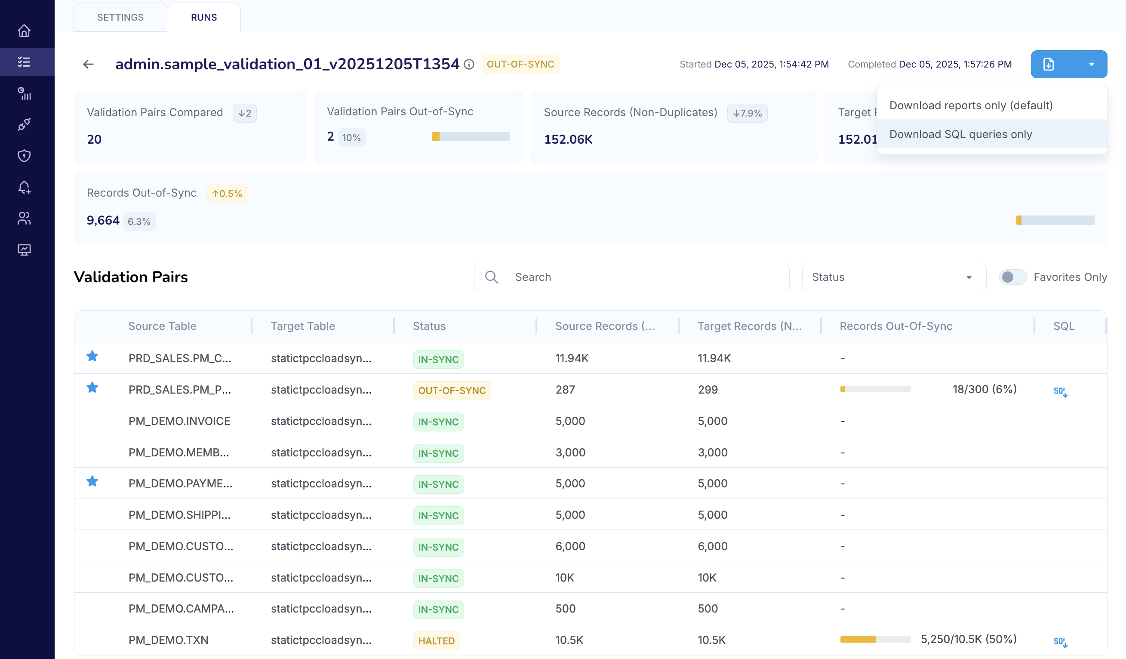Click the monitor dashboard icon in sidebar
This screenshot has height=659, width=1126.
tap(24, 250)
